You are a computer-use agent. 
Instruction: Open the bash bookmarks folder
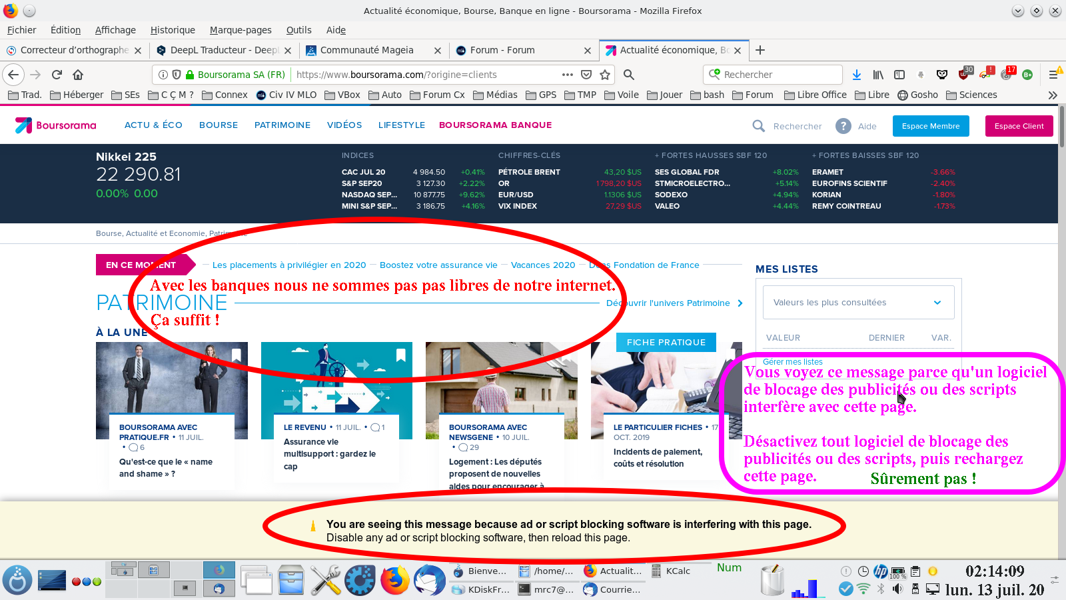pos(707,95)
